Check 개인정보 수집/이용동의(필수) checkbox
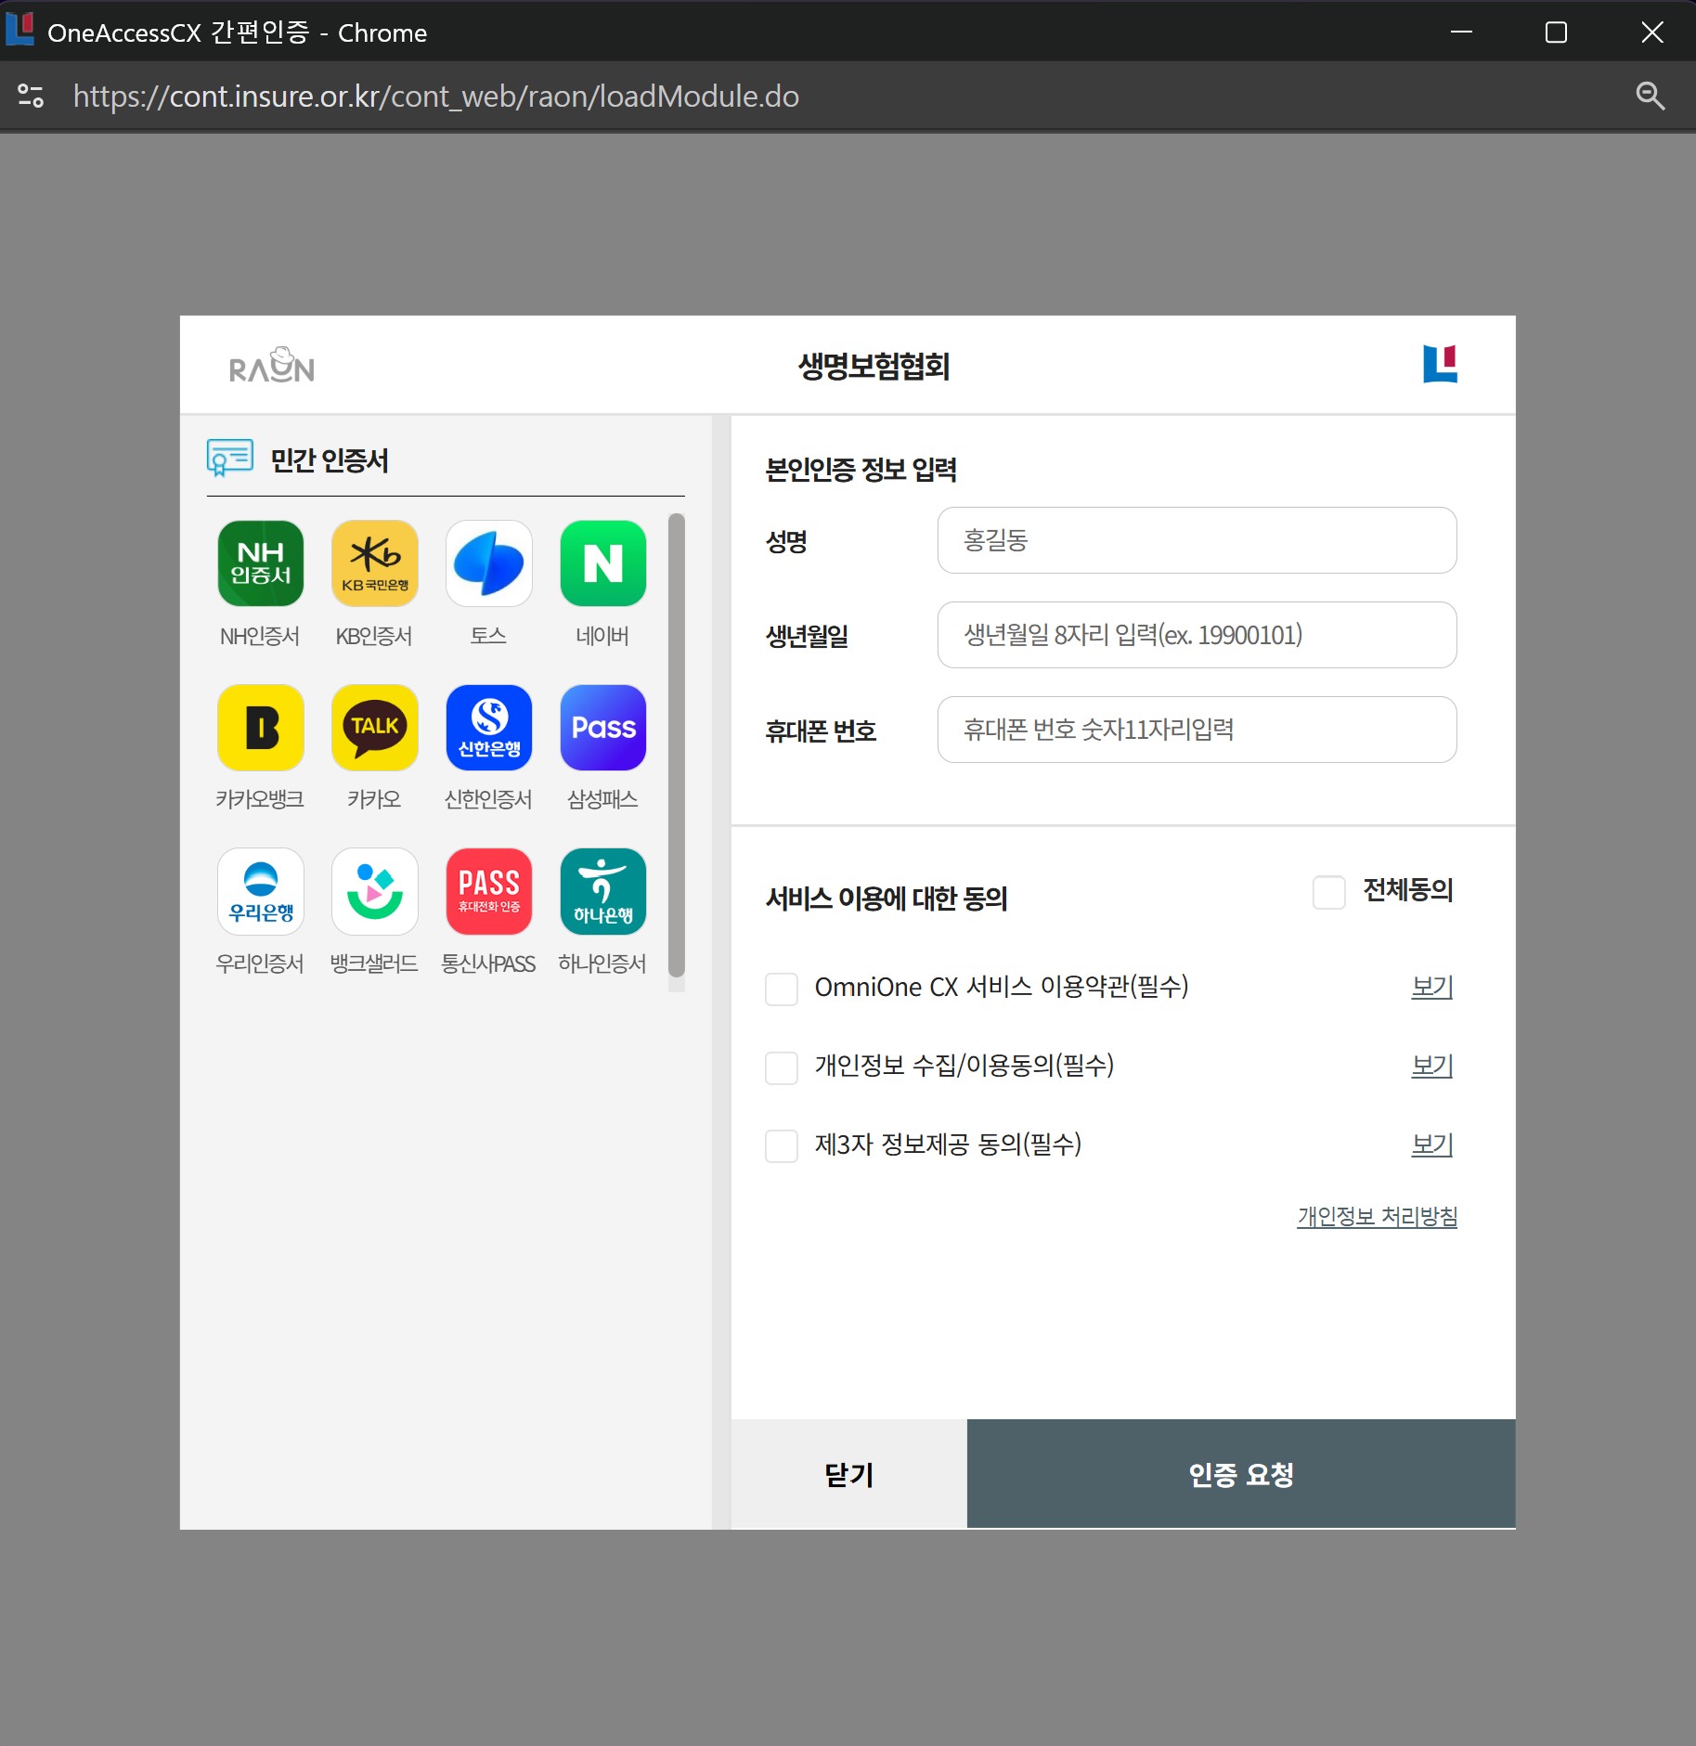 (x=781, y=1067)
